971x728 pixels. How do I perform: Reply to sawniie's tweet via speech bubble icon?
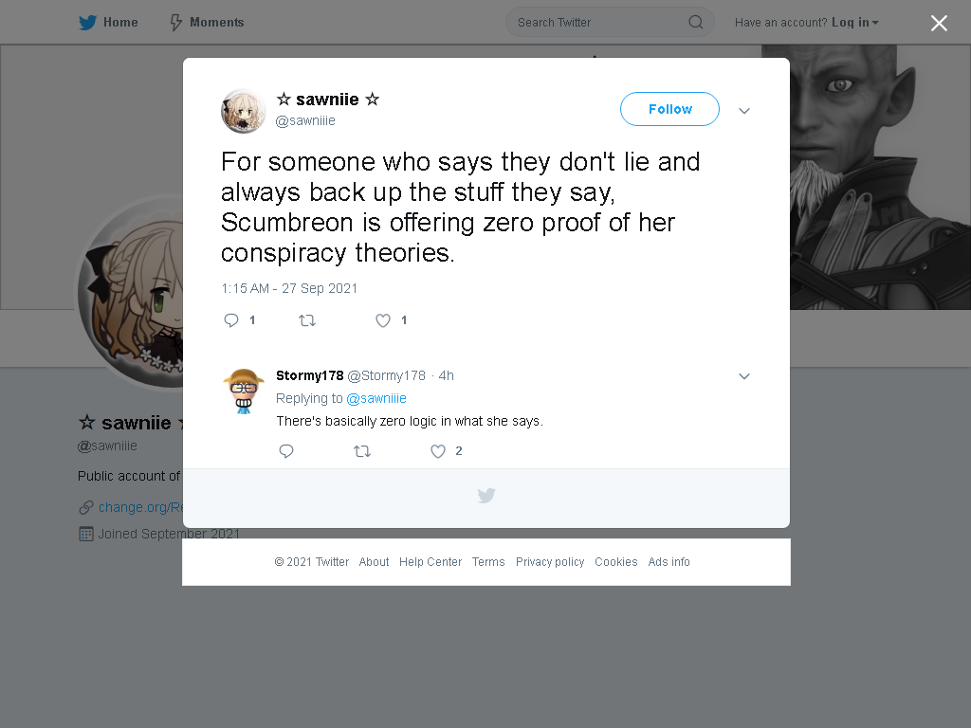pos(231,320)
